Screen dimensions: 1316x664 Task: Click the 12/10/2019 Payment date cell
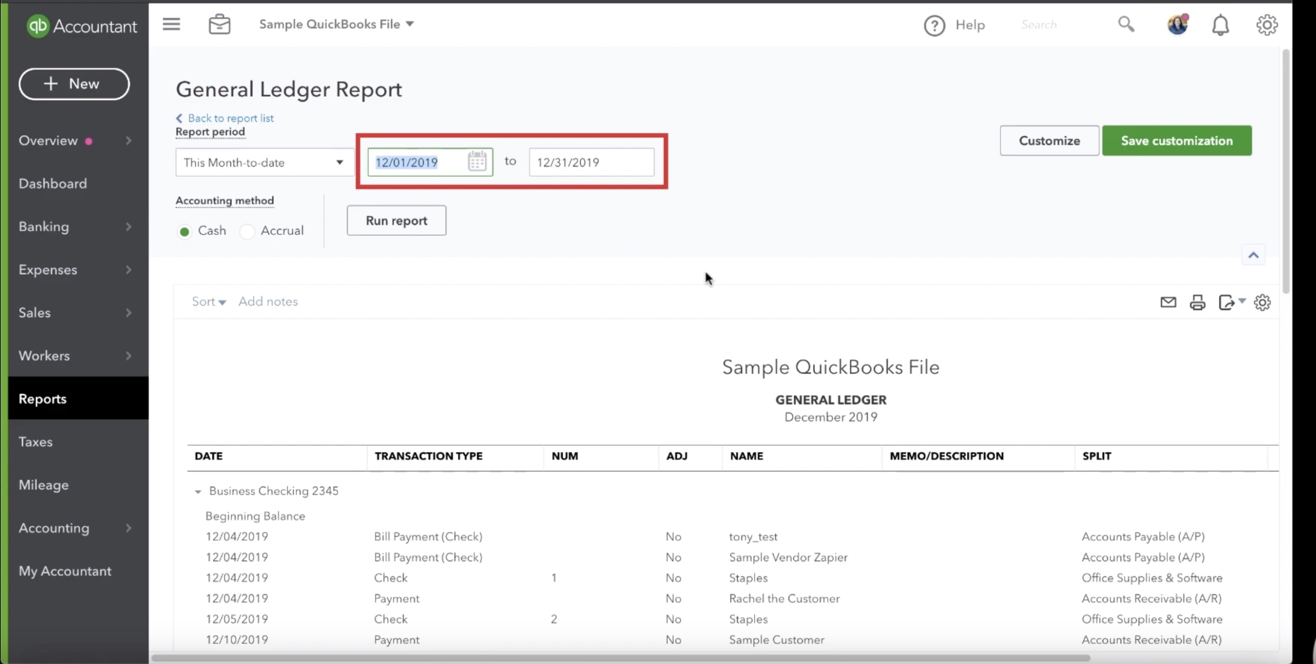[x=237, y=640]
